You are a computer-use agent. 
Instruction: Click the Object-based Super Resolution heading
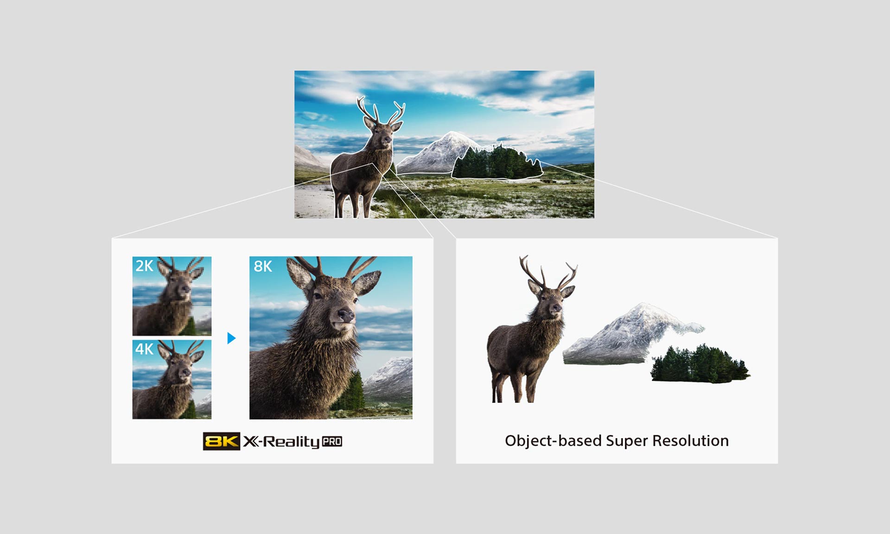[x=617, y=441]
